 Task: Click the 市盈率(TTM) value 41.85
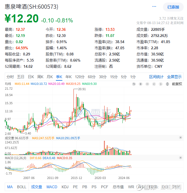[165, 42]
